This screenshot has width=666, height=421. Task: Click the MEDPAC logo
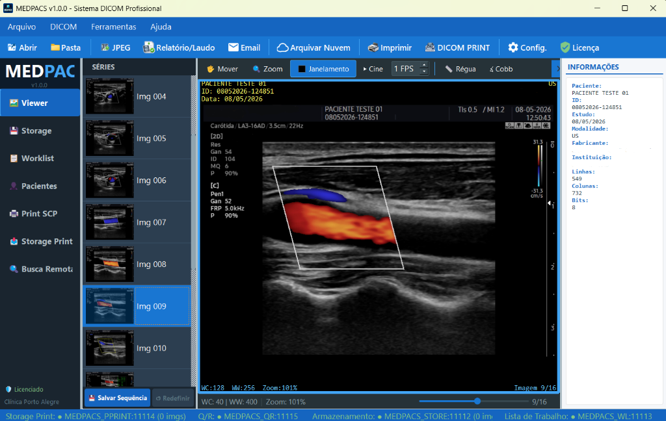[40, 71]
